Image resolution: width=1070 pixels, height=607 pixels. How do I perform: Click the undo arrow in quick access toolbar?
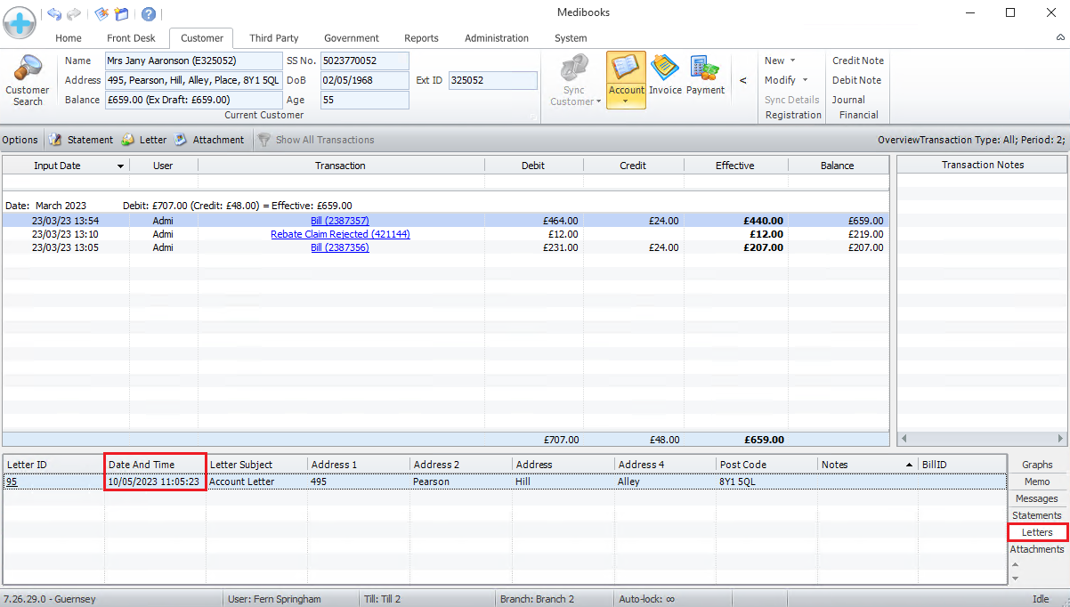(x=54, y=13)
